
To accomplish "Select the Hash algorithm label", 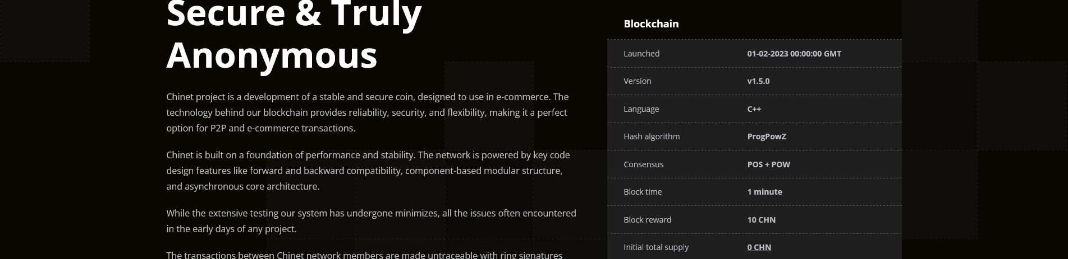I will pyautogui.click(x=652, y=136).
